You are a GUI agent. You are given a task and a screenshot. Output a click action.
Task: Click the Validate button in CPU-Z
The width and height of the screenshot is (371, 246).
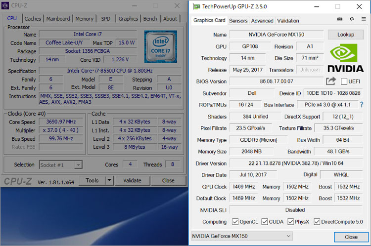132,180
